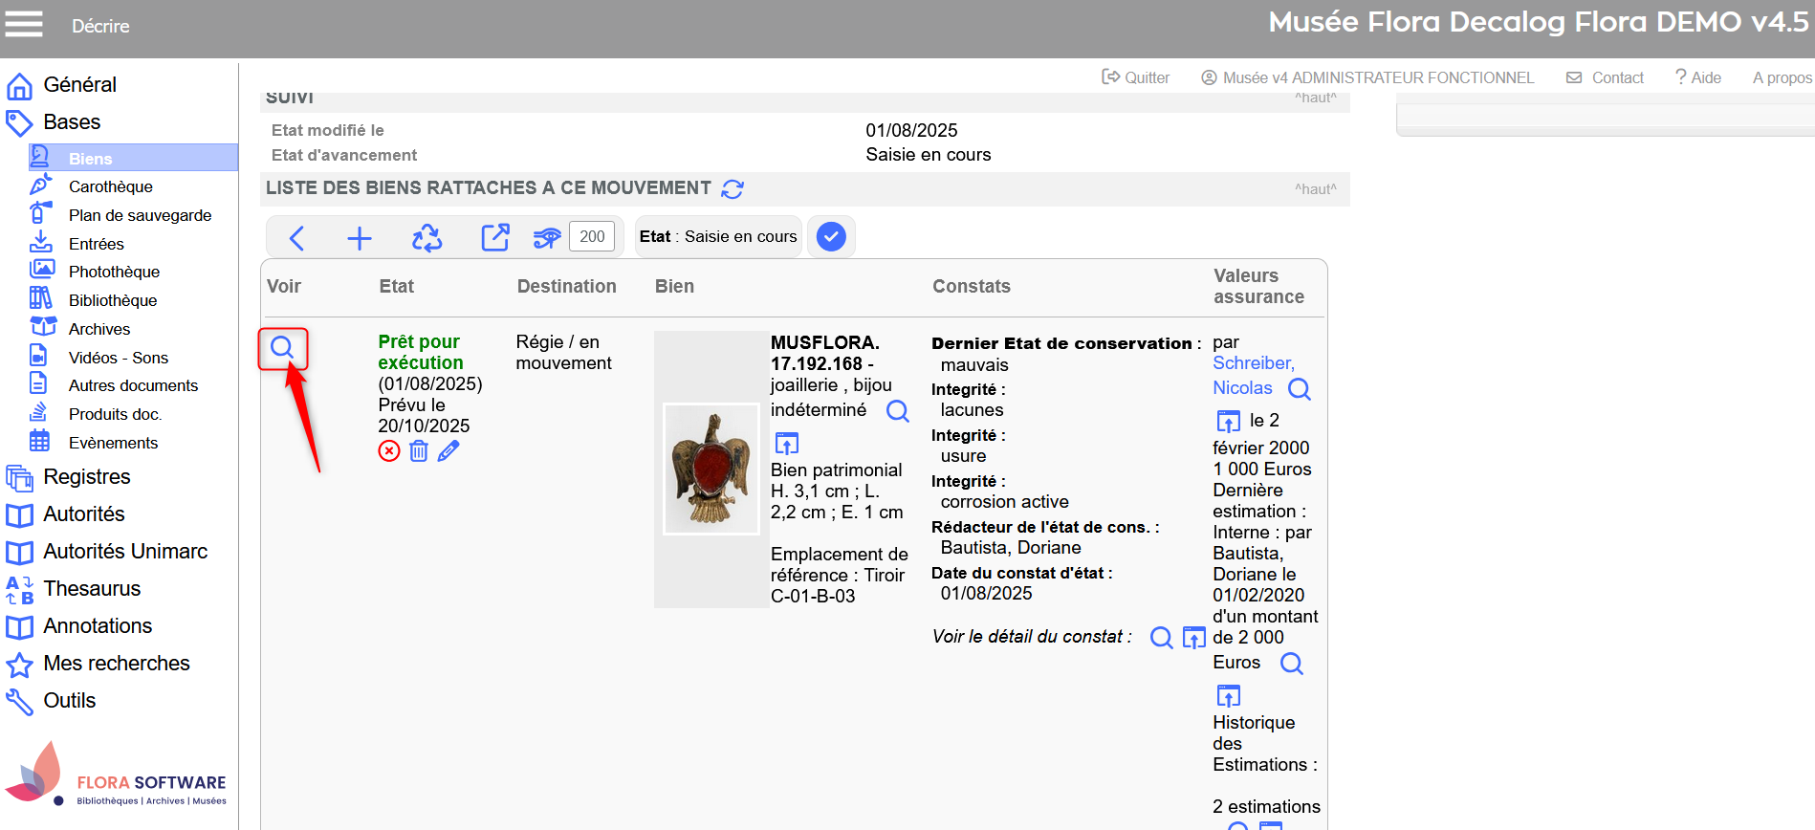This screenshot has height=830, width=1815.
Task: Click the back arrow in the list toolbar
Action: click(296, 238)
